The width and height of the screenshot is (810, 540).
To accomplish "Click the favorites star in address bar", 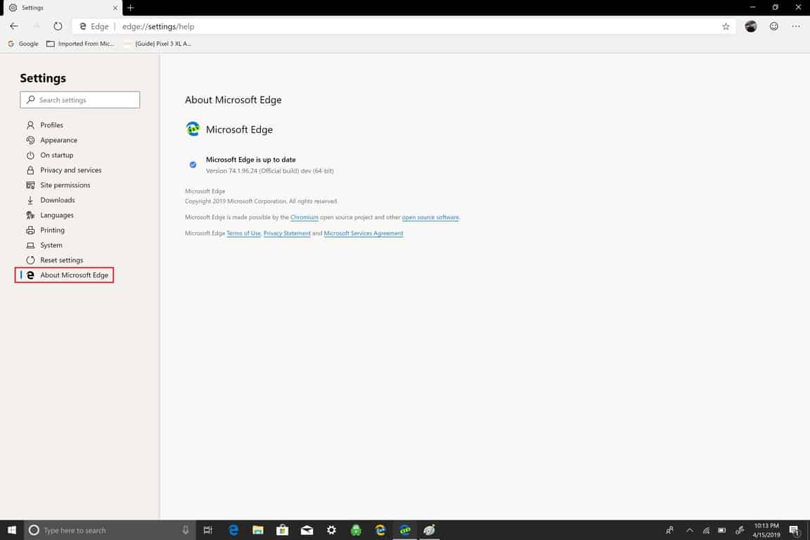I will coord(726,27).
